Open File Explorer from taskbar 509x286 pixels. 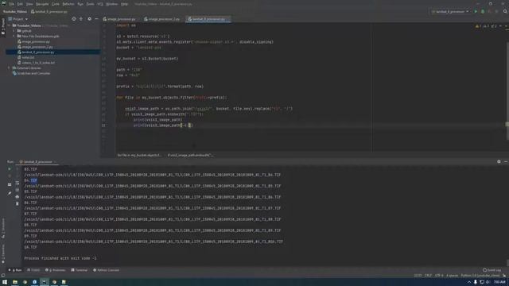tap(15, 283)
